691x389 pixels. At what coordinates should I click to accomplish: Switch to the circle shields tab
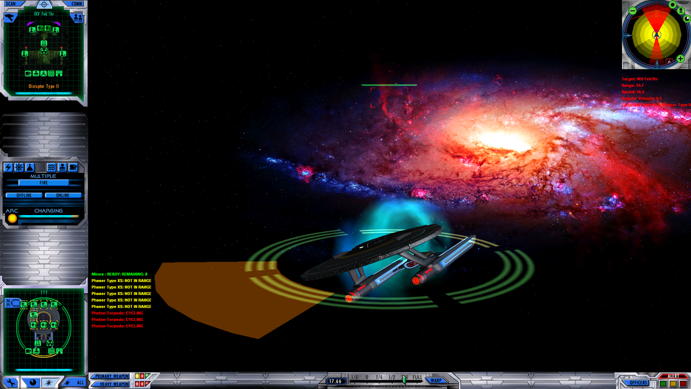coord(32,383)
